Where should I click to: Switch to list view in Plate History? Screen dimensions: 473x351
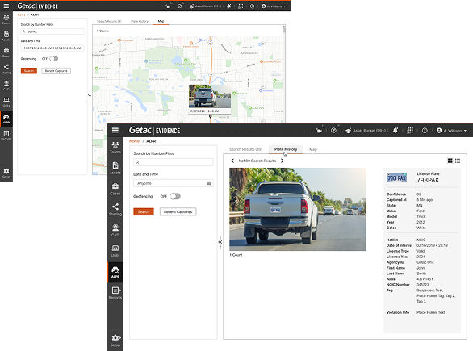coord(458,161)
